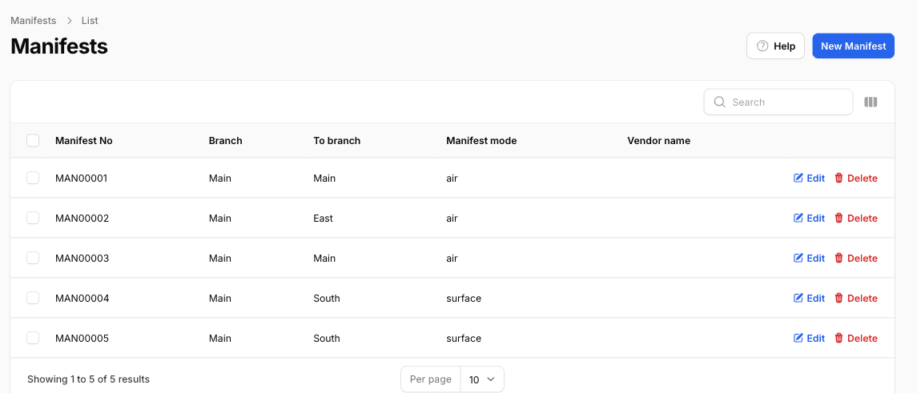Delete manifest MAN00003

point(855,258)
